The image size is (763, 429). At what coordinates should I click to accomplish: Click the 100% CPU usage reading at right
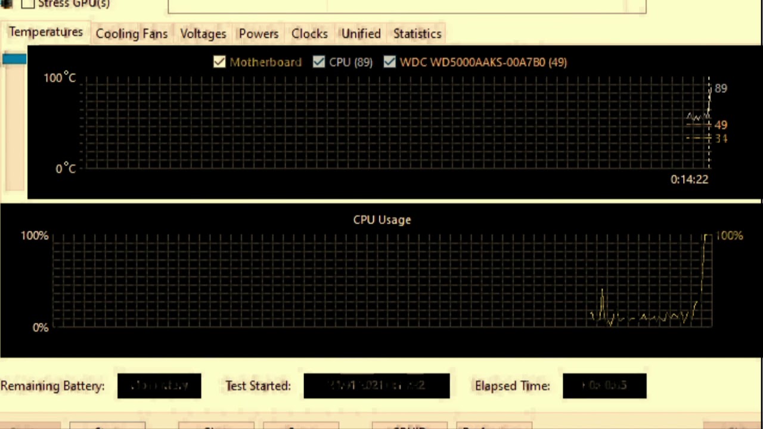point(730,236)
